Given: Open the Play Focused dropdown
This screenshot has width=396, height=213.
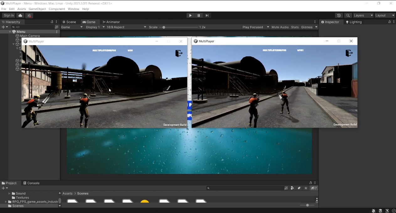Looking at the screenshot, I should 256,27.
